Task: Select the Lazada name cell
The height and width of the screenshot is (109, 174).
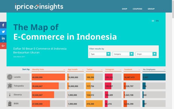Action: pyautogui.click(x=18, y=77)
